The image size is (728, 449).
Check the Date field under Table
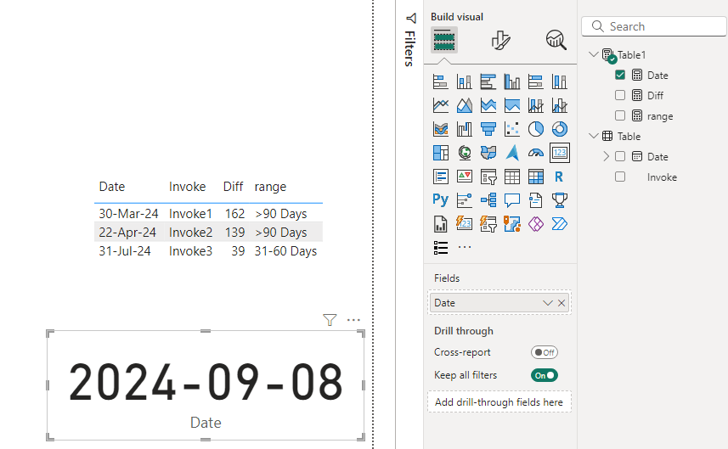[x=620, y=156]
